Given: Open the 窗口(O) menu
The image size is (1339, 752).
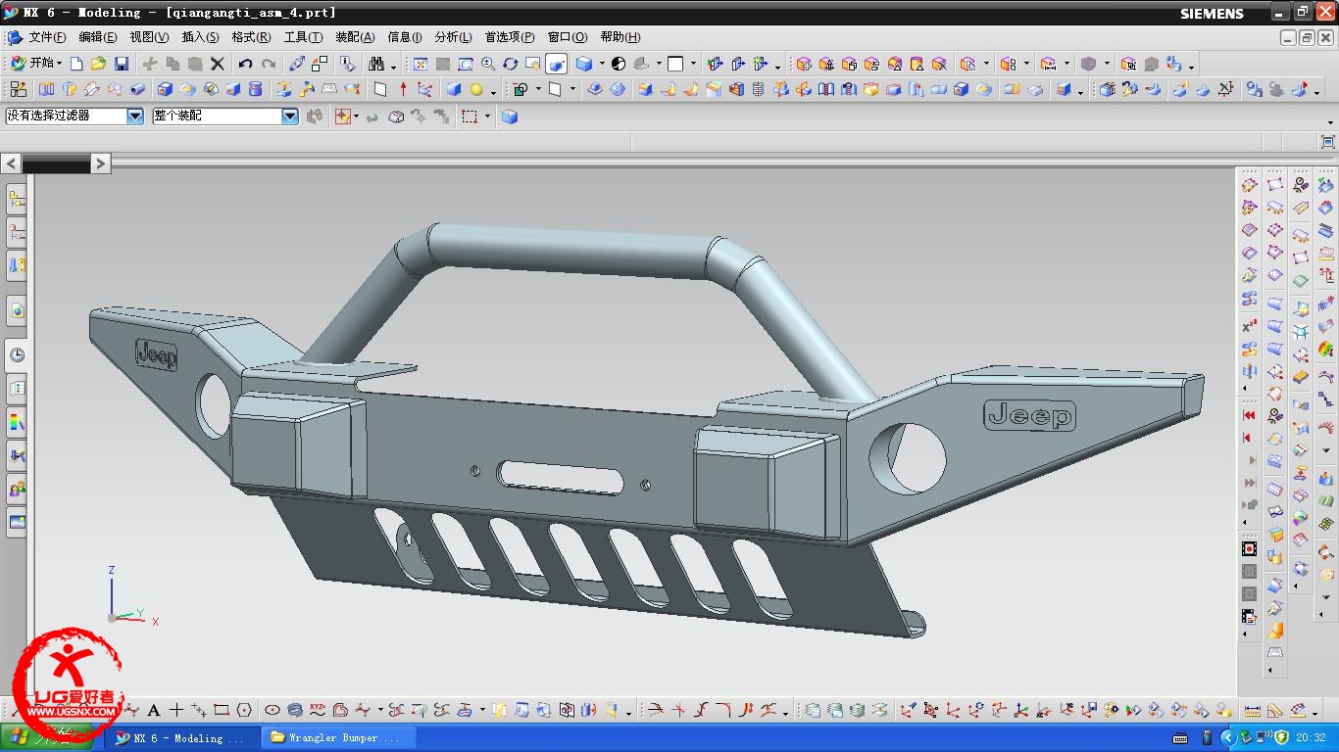Looking at the screenshot, I should 568,37.
